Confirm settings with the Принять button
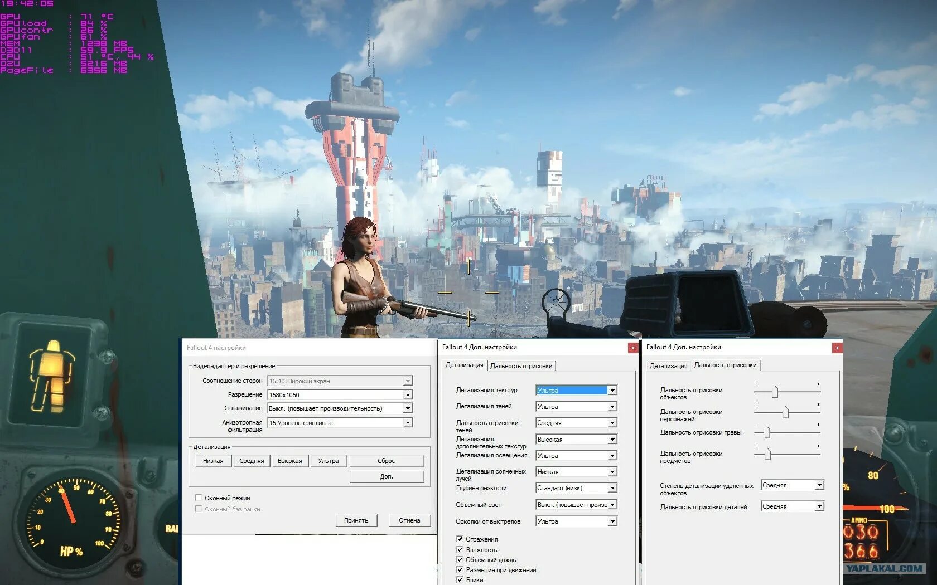Image resolution: width=937 pixels, height=585 pixels. pos(356,520)
